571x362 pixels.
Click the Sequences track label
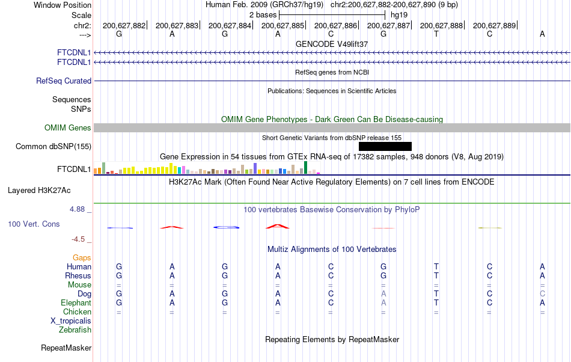pos(72,99)
